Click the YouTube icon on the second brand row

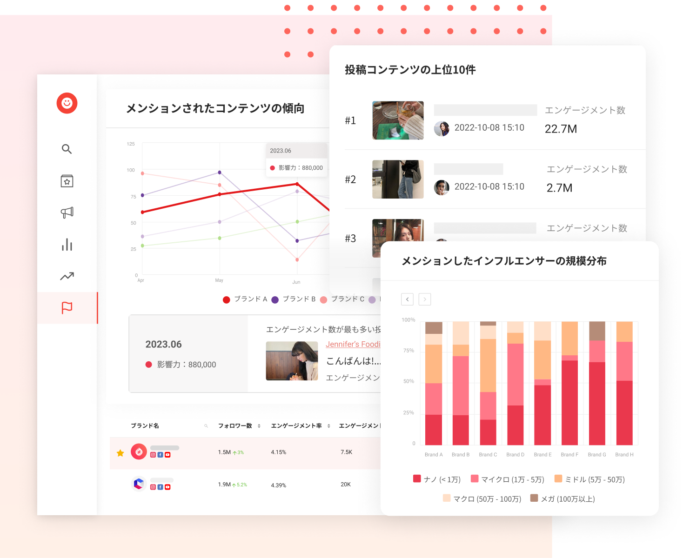(167, 487)
